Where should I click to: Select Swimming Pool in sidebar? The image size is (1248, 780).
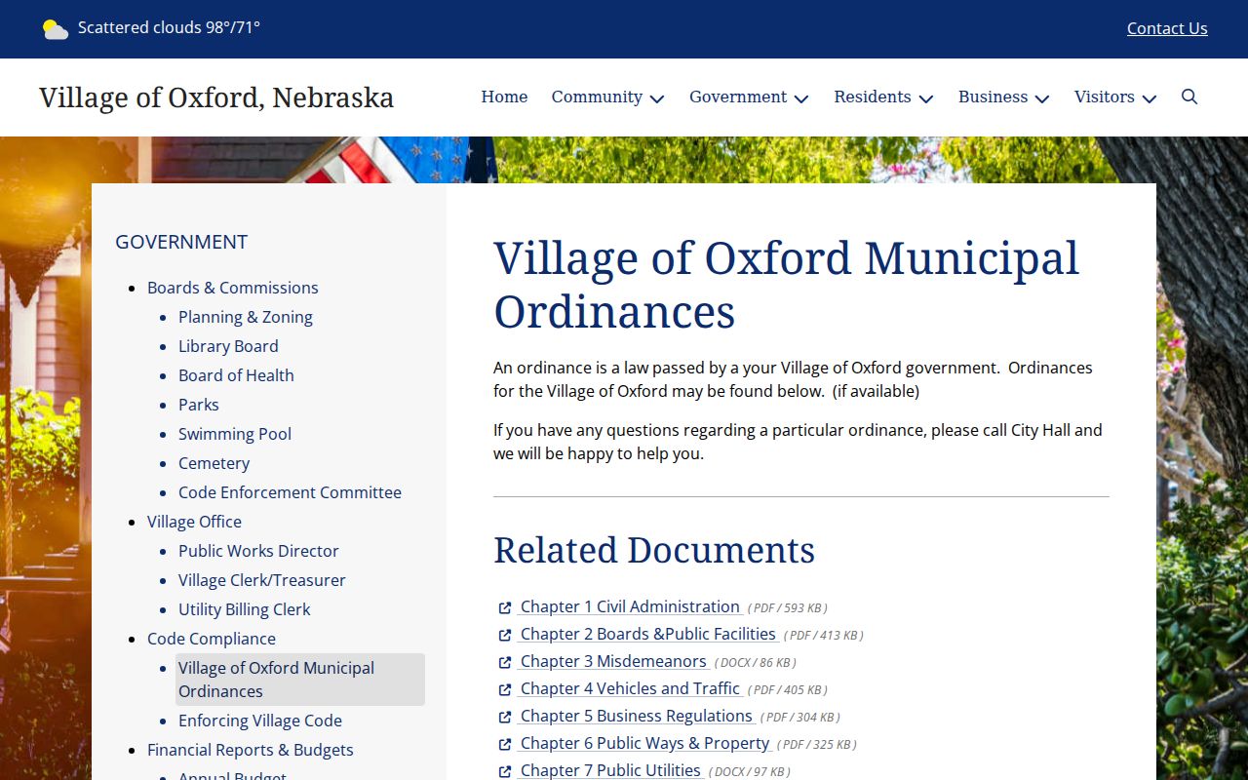coord(235,434)
